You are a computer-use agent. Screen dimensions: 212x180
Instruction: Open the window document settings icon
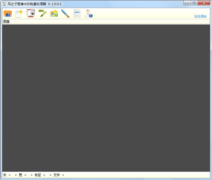pyautogui.click(x=77, y=13)
